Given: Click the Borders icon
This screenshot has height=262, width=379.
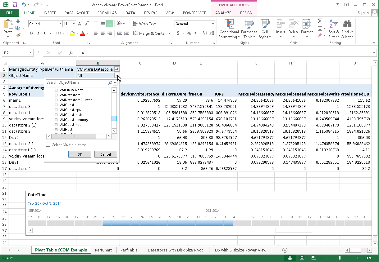Looking at the screenshot, I should (59, 33).
